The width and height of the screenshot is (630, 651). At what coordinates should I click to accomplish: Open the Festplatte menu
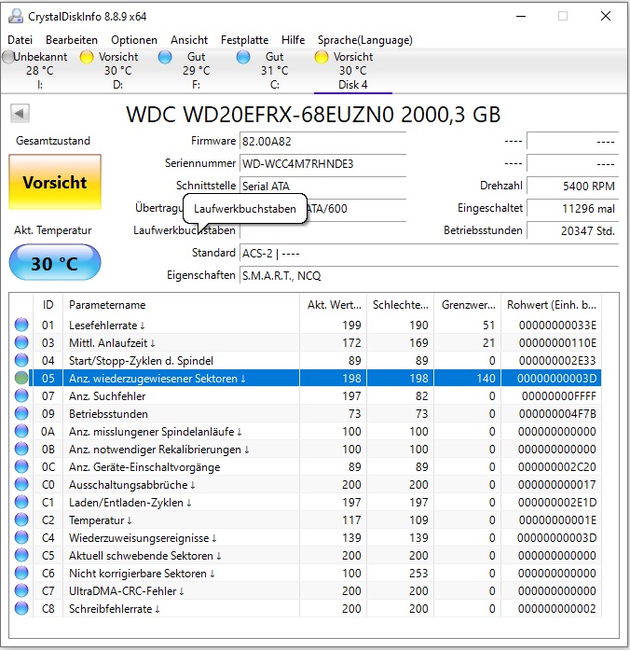tap(244, 40)
